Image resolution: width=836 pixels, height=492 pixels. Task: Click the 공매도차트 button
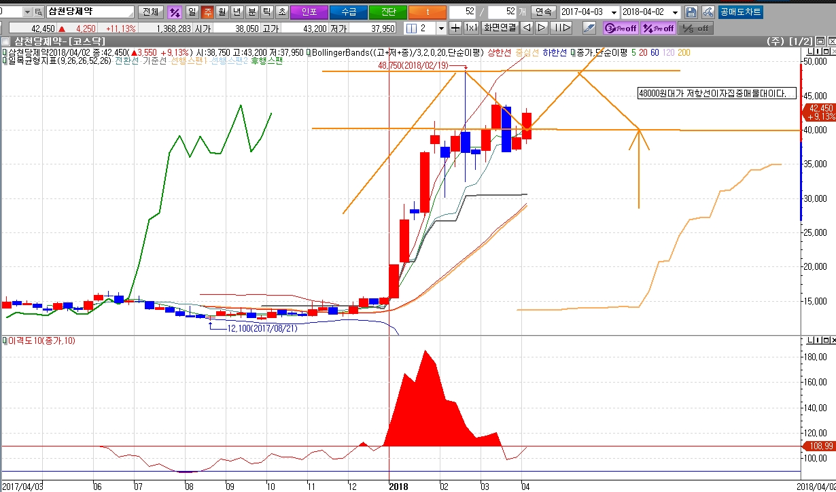[741, 12]
